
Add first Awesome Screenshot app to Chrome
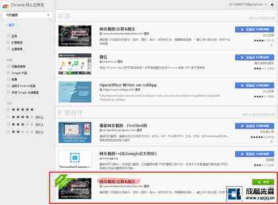[255, 29]
